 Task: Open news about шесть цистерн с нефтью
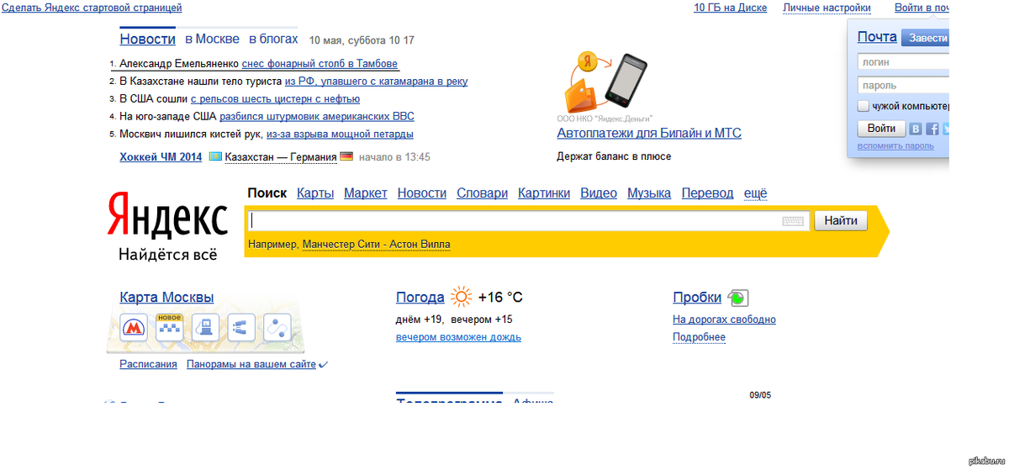pyautogui.click(x=275, y=99)
